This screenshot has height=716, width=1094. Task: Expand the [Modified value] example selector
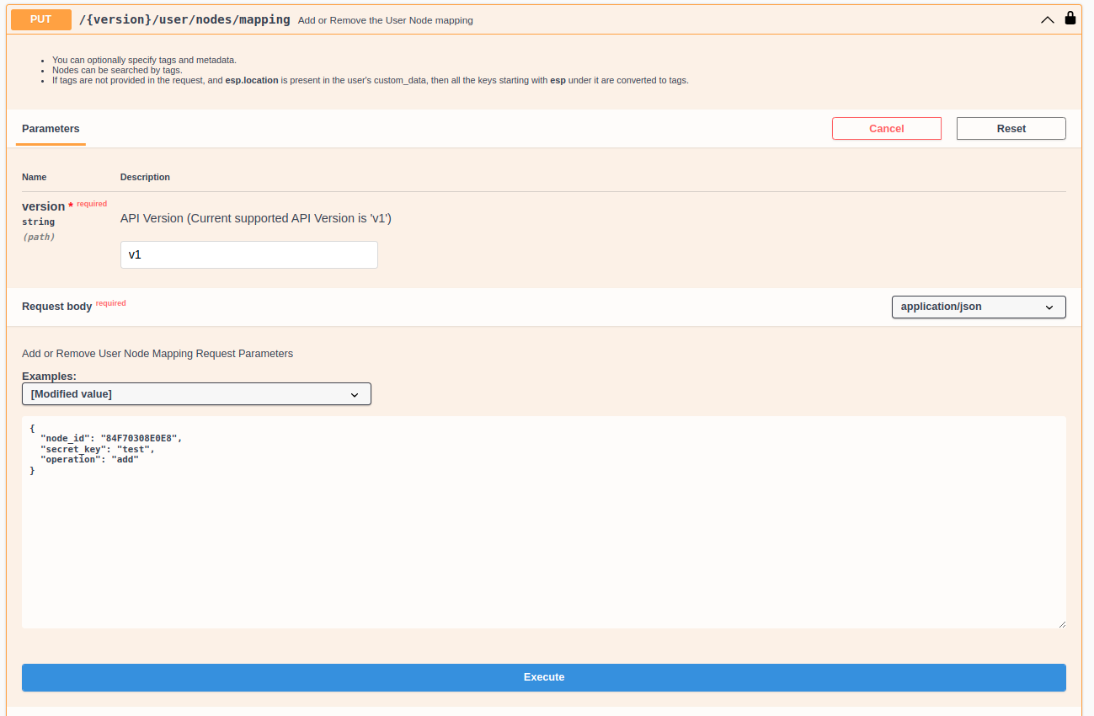[196, 393]
